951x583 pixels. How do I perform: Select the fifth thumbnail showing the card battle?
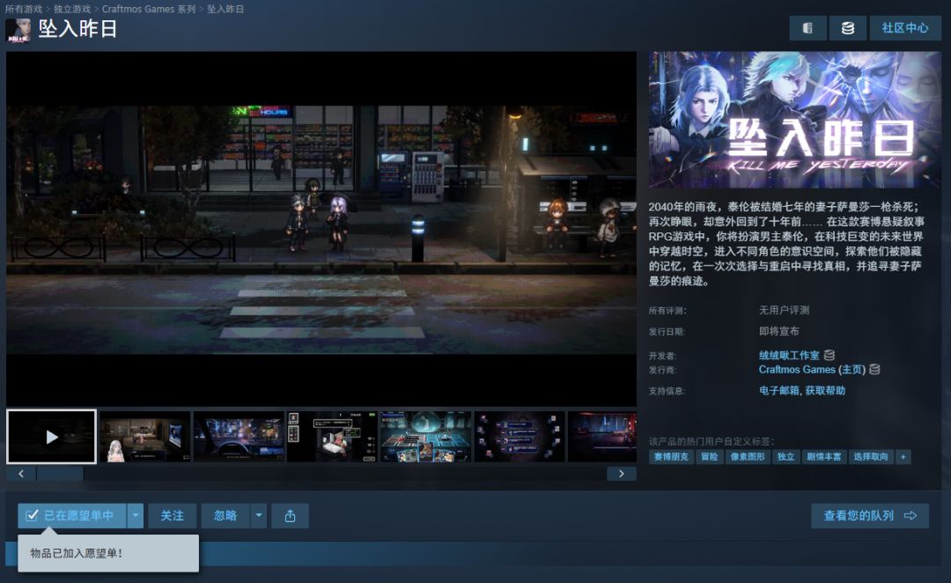425,437
